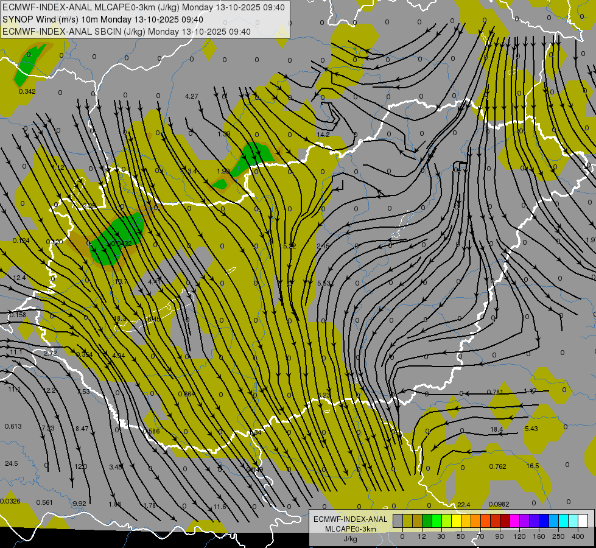This screenshot has height=548, width=596.
Task: Click the map value 2.72
Action: click(x=51, y=353)
